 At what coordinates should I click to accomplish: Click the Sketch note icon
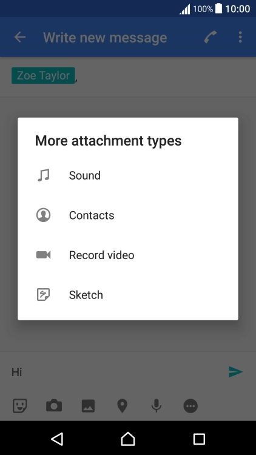coord(43,295)
